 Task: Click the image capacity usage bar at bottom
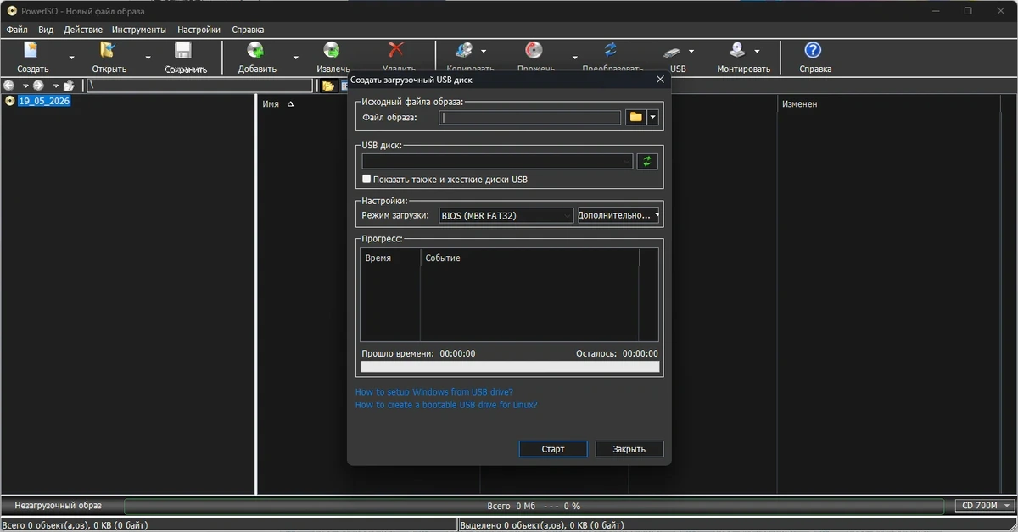(534, 506)
